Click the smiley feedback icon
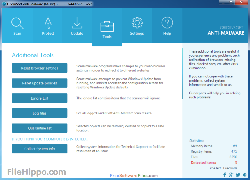The width and height of the screenshot is (250, 180). pyautogui.click(x=245, y=175)
